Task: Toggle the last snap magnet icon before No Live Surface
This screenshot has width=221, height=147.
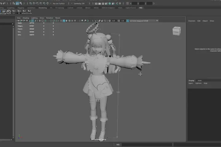Action: point(48,3)
